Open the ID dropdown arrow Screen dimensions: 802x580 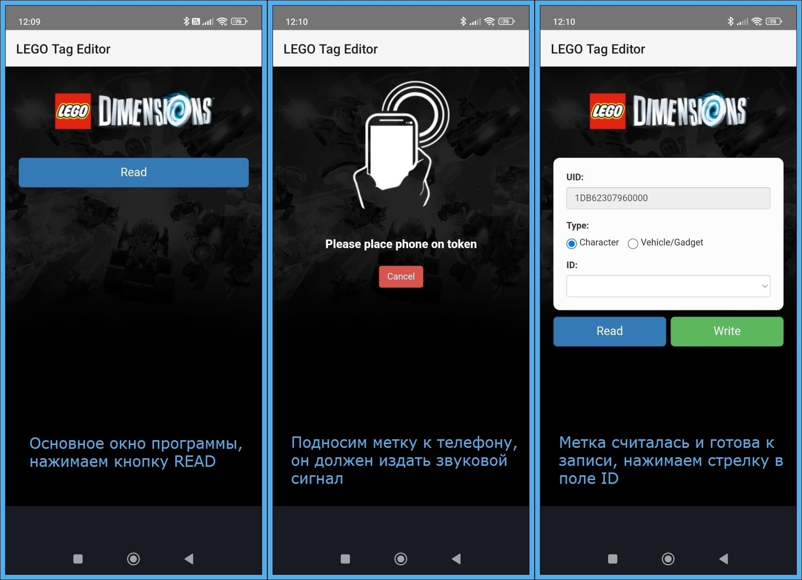(765, 286)
